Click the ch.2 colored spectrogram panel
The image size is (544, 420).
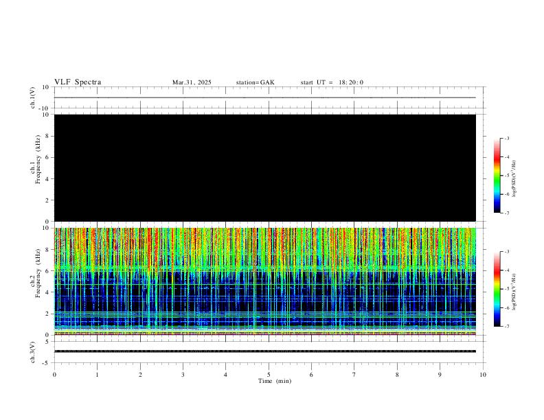(265, 281)
